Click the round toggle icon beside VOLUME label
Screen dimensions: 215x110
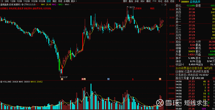[2, 82]
